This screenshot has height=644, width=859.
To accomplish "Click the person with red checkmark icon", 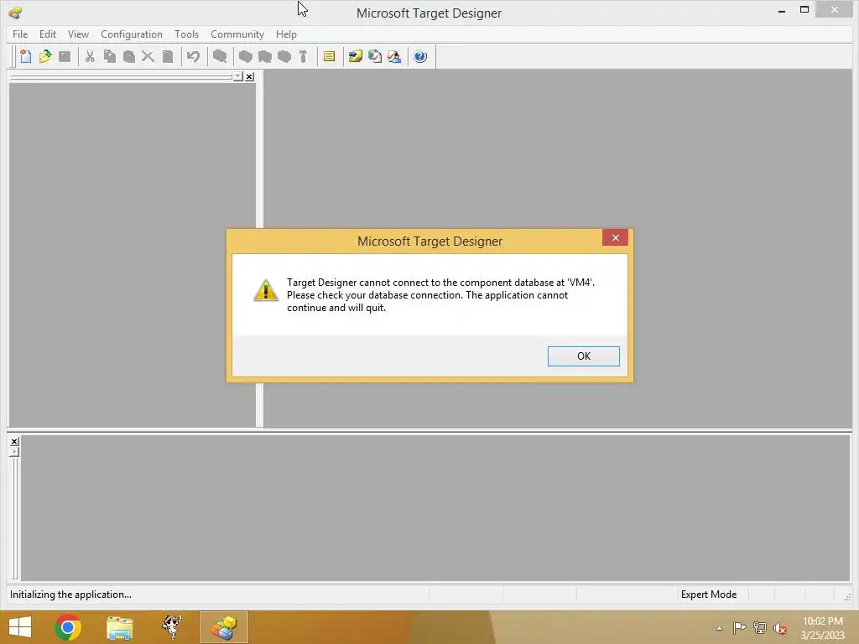I will (x=394, y=56).
